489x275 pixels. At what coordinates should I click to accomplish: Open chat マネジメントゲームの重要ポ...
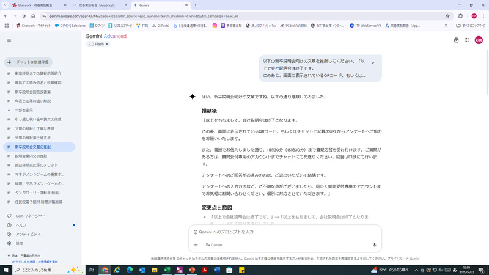[x=39, y=174]
